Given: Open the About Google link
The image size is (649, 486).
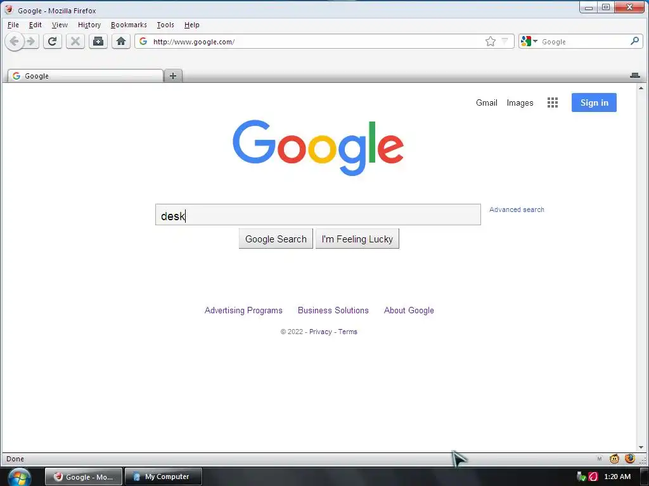Looking at the screenshot, I should [x=409, y=310].
